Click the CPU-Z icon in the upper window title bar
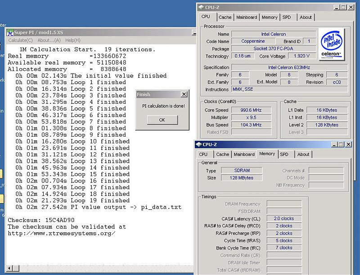This screenshot has width=360, height=275. click(201, 7)
